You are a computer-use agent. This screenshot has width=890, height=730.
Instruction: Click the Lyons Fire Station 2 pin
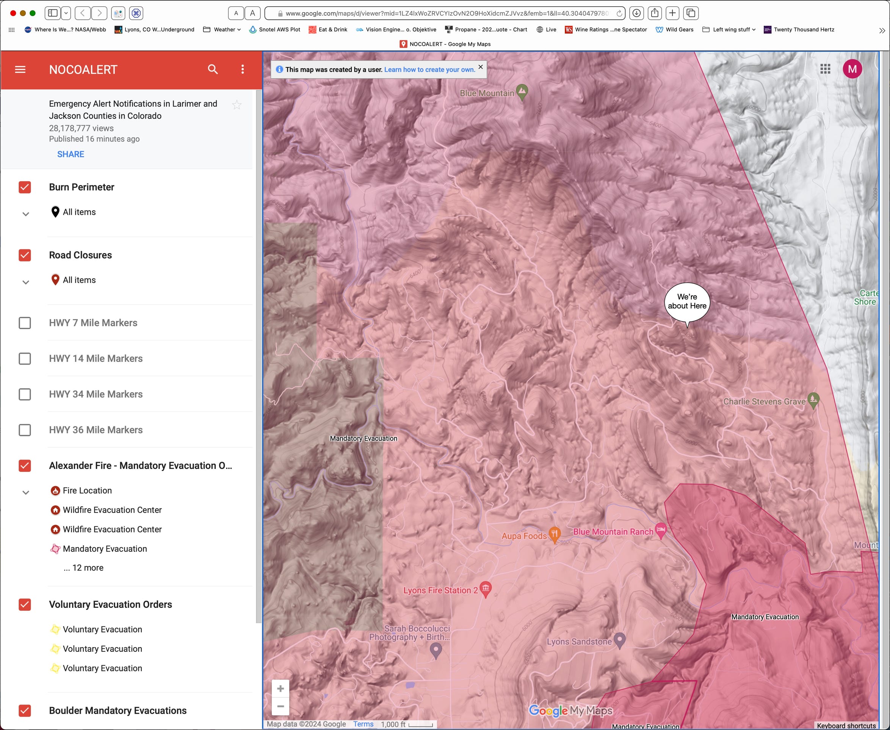point(486,589)
